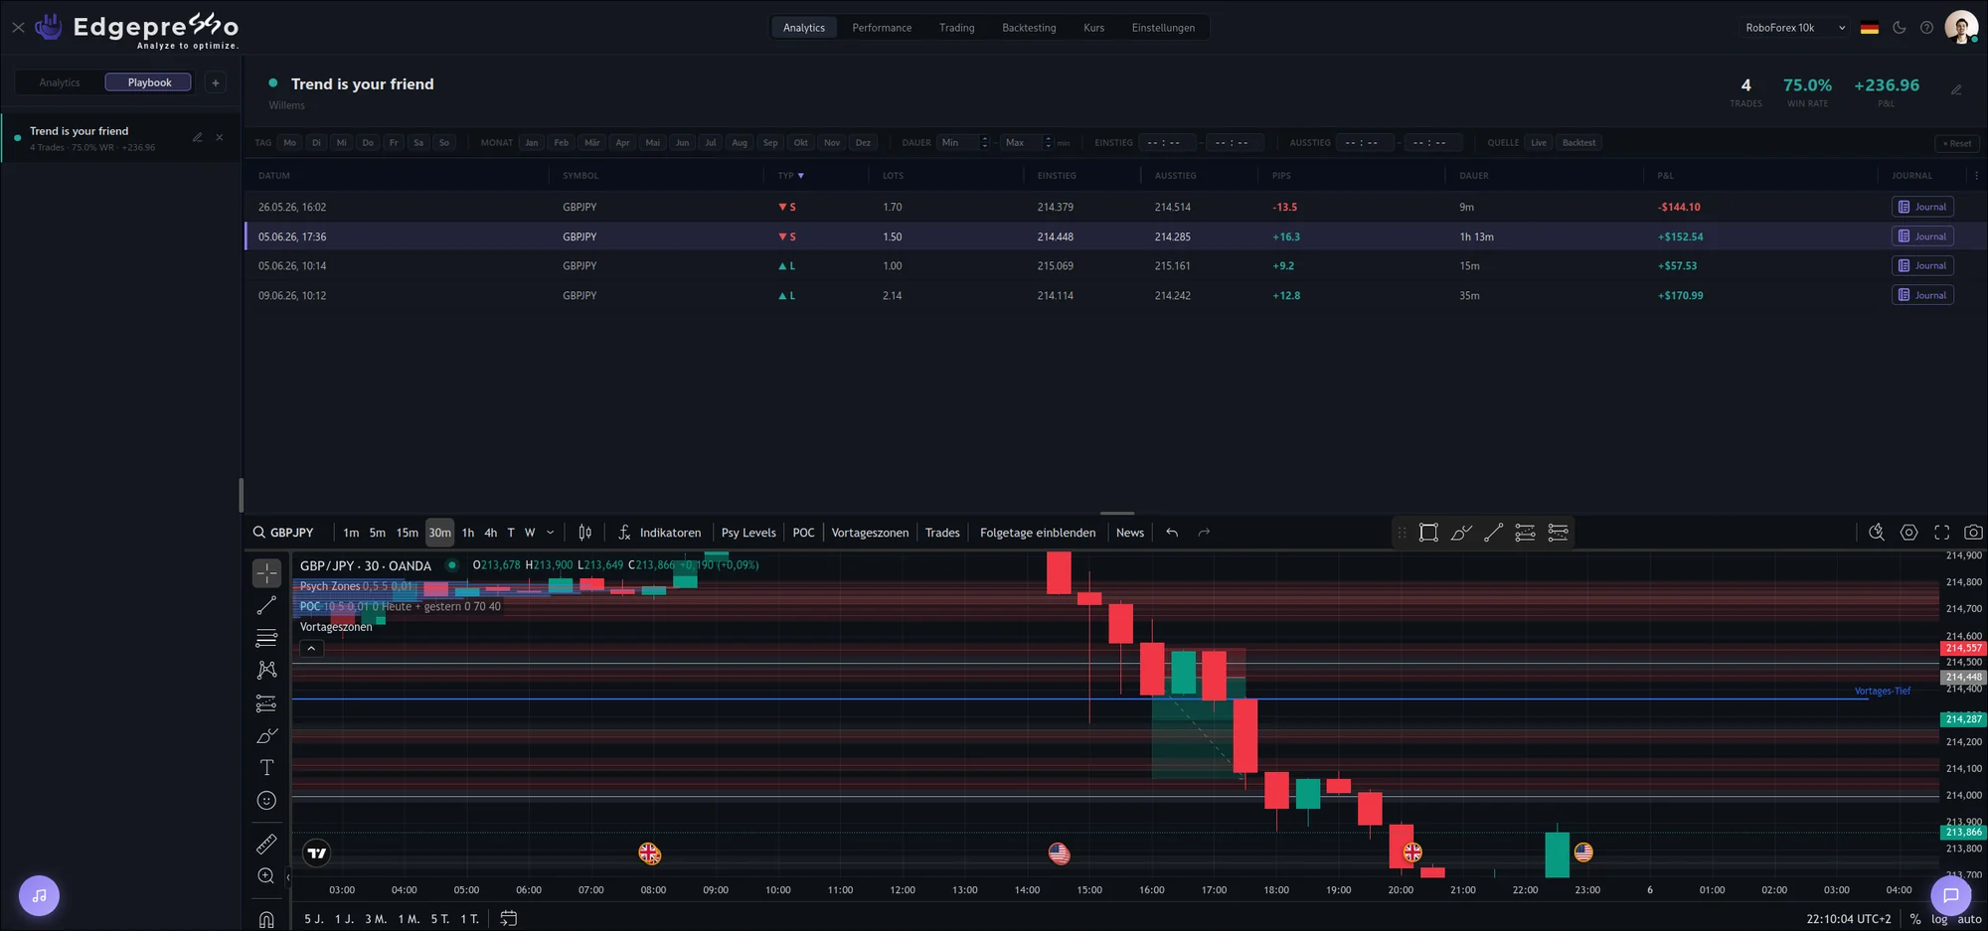This screenshot has height=931, width=1988.
Task: Select the text annotation tool
Action: [x=266, y=768]
